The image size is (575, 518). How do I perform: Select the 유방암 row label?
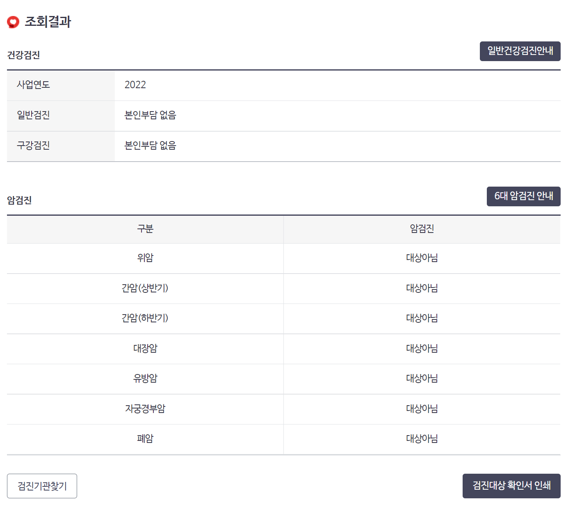pyautogui.click(x=145, y=378)
